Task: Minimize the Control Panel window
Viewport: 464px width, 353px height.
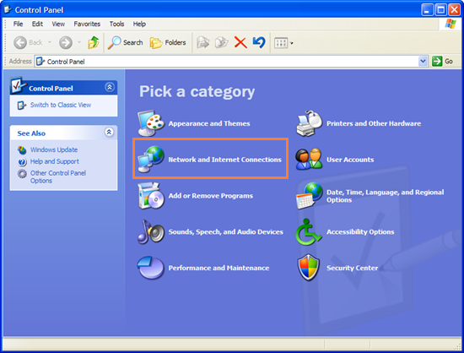Action: click(427, 10)
